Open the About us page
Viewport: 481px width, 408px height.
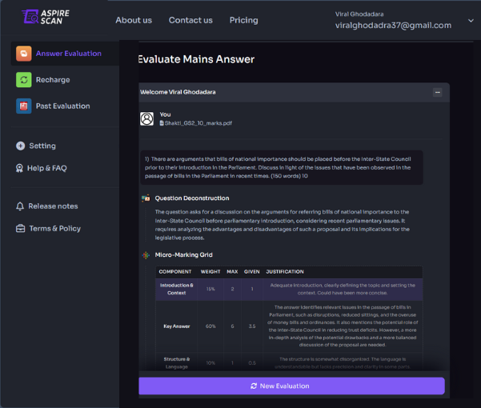[134, 20]
